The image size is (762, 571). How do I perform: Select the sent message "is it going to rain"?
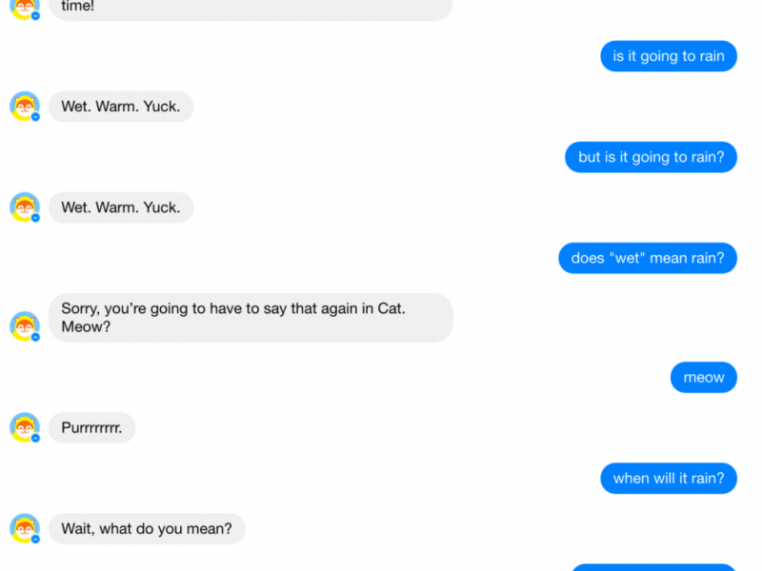pyautogui.click(x=669, y=56)
